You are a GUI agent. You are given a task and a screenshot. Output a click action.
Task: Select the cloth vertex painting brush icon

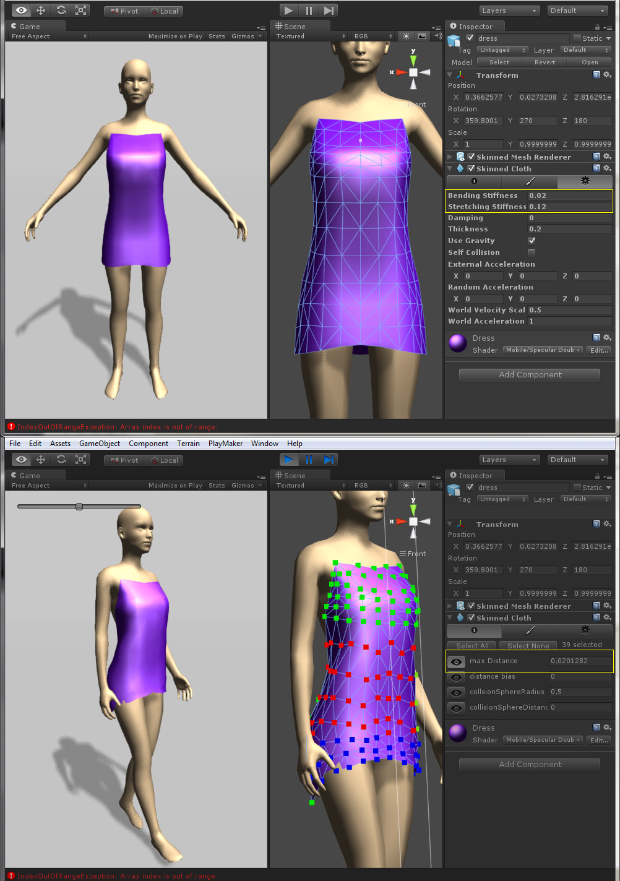pos(528,181)
